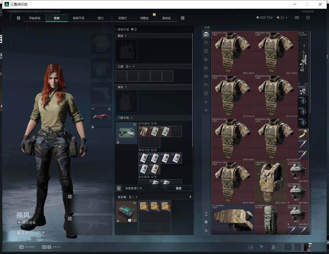Go to the 交易行 tab

123,18
